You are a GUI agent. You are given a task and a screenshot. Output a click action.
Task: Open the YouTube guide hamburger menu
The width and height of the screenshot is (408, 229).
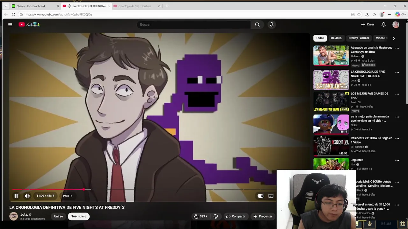click(10, 24)
